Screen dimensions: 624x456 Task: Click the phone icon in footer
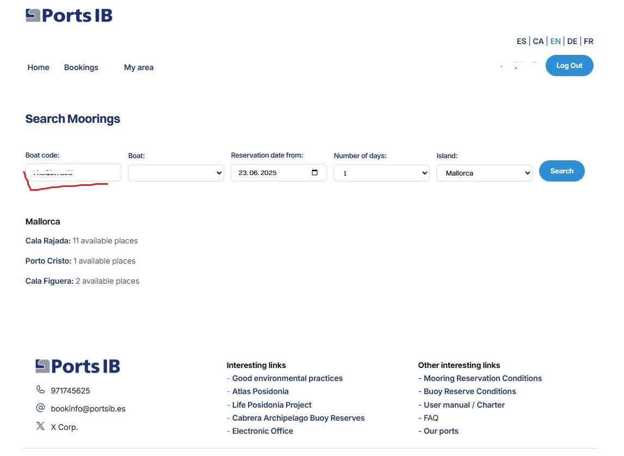40,390
